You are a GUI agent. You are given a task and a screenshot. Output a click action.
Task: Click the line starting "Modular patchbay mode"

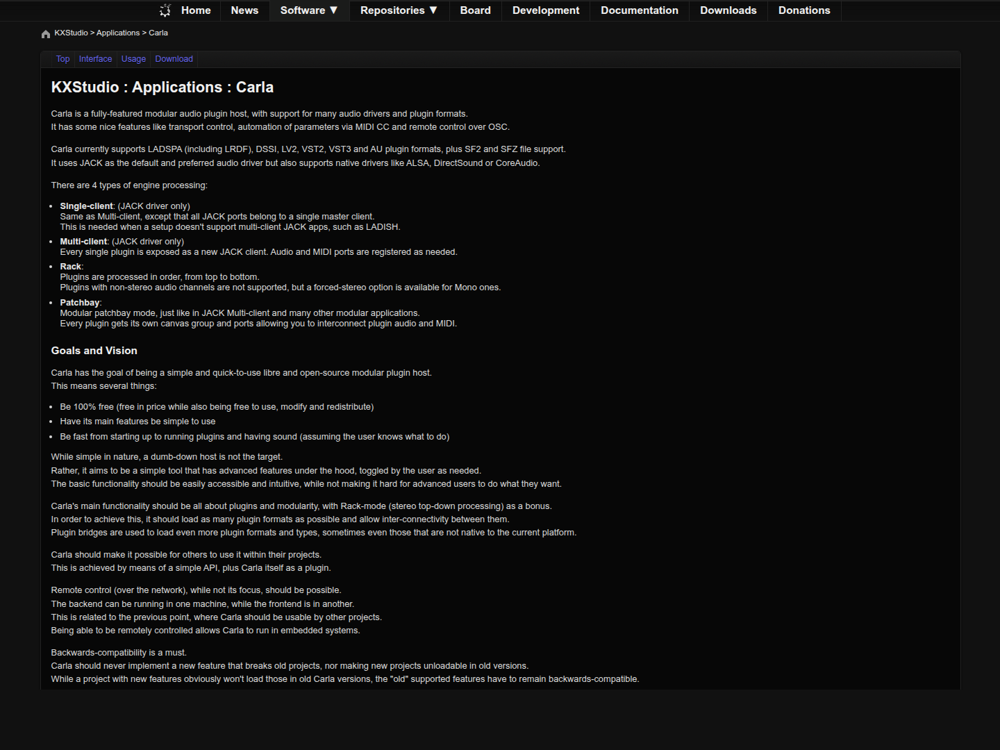[x=240, y=313]
